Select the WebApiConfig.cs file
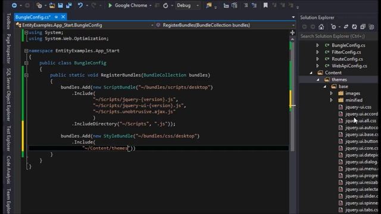 [349, 66]
